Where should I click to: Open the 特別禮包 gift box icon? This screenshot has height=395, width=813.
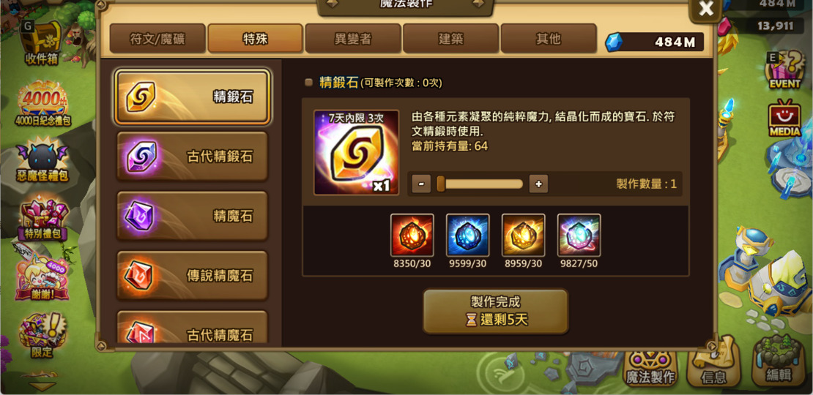coord(42,218)
